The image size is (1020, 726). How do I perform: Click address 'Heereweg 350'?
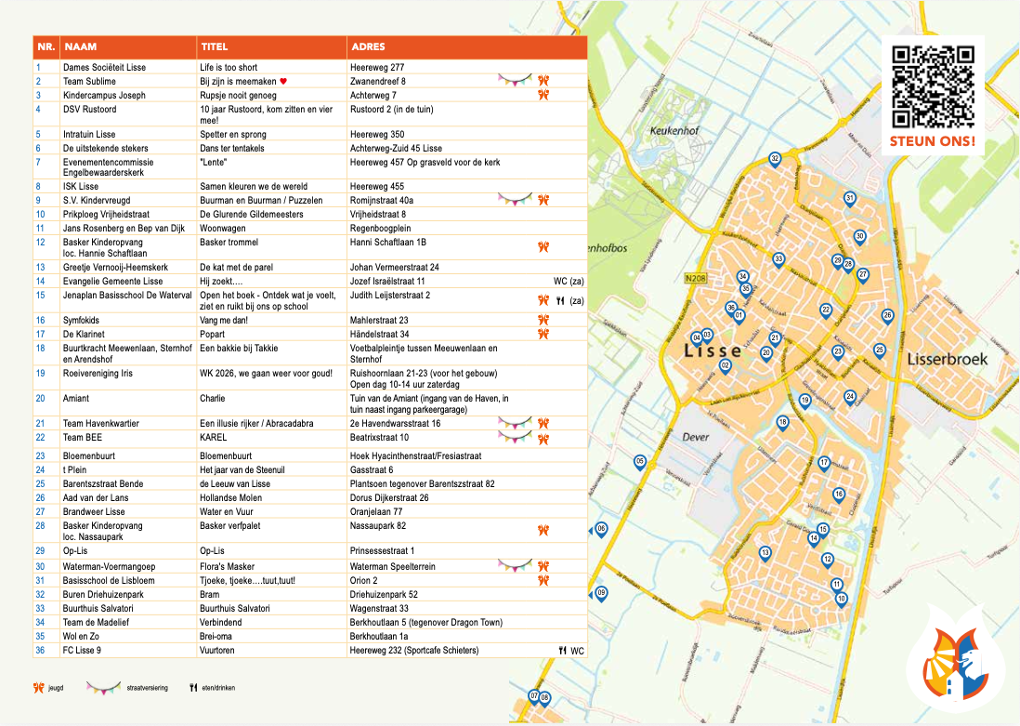[x=377, y=134]
